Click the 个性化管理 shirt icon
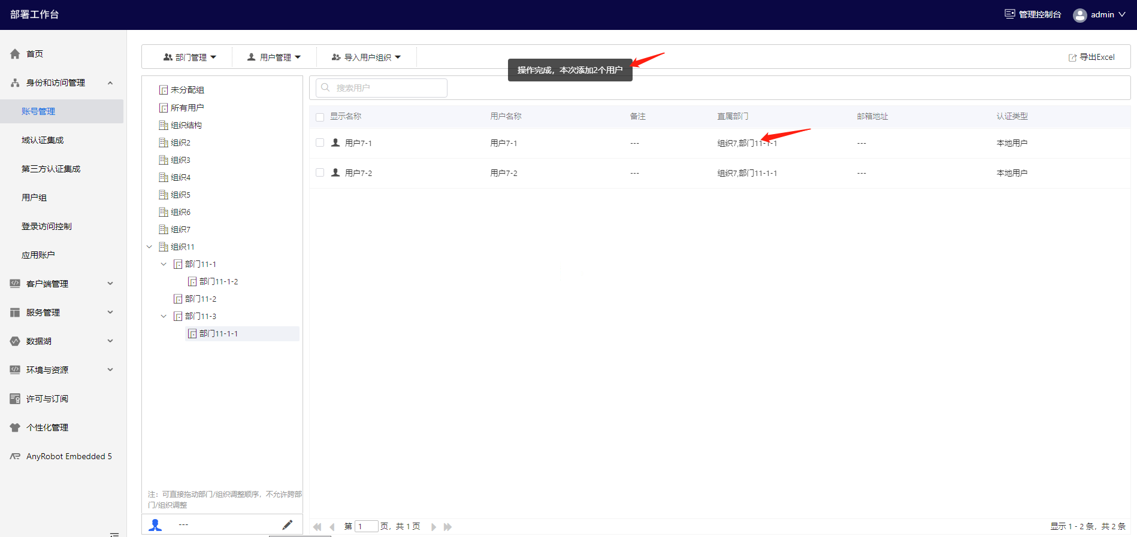The width and height of the screenshot is (1137, 537). click(x=15, y=427)
